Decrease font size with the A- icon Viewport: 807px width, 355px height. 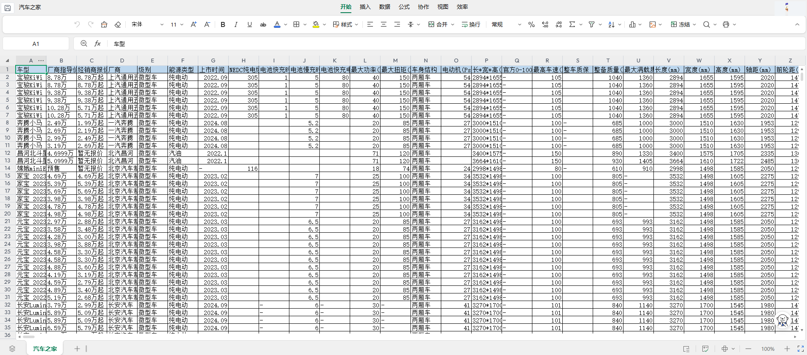(207, 24)
